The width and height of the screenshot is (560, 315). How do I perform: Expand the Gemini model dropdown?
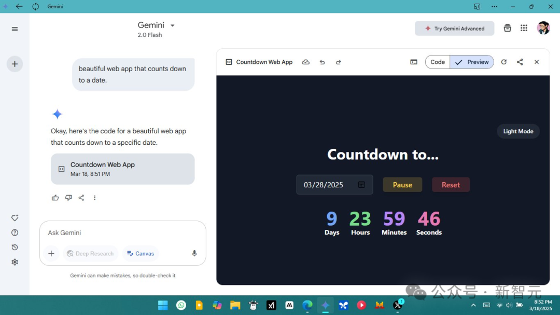(173, 25)
